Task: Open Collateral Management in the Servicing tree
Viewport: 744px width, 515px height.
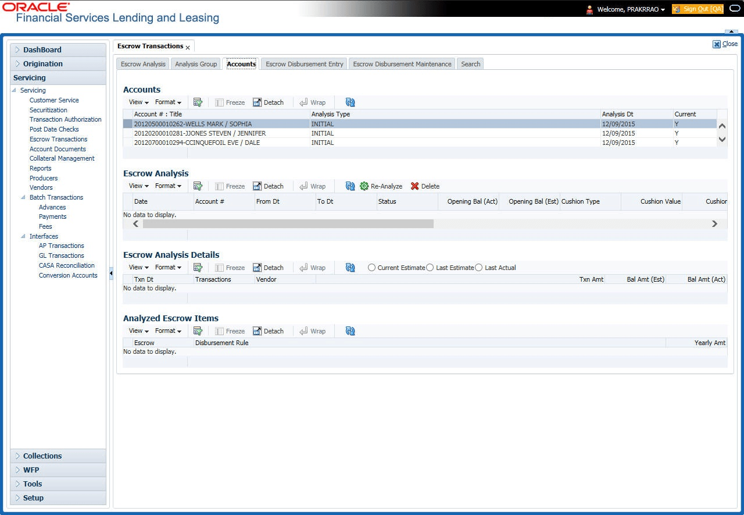Action: click(x=62, y=158)
